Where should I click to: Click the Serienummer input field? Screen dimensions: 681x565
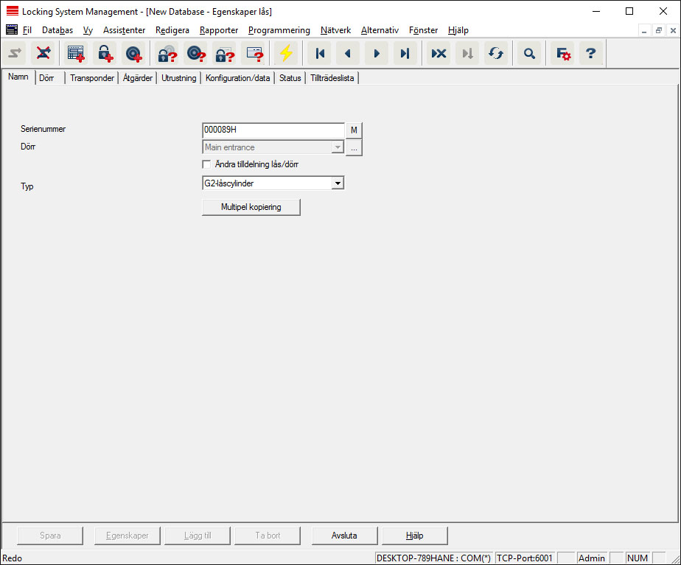pyautogui.click(x=273, y=130)
